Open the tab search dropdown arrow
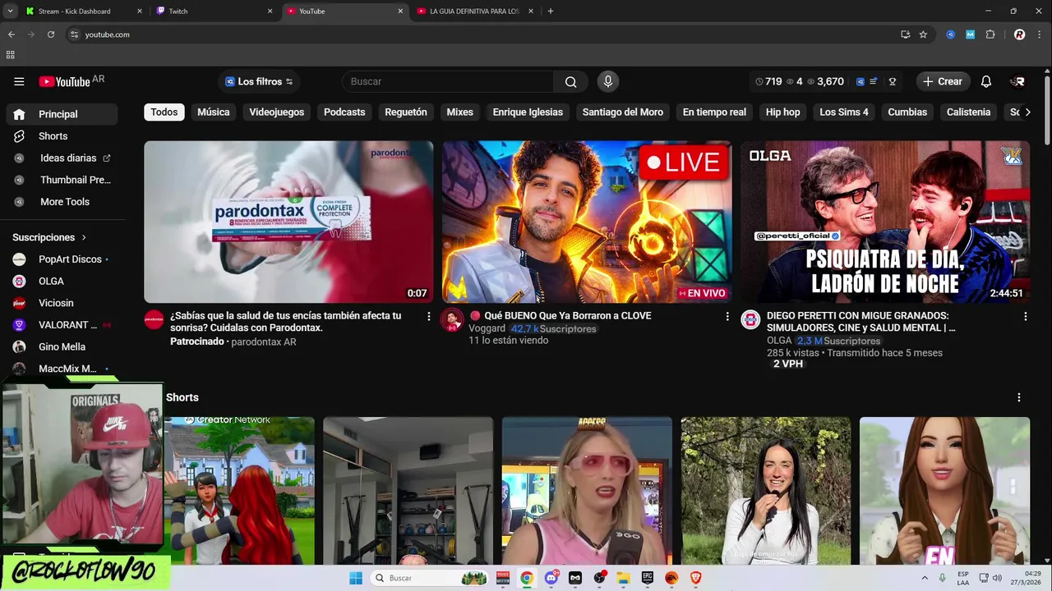The width and height of the screenshot is (1052, 591). pos(10,11)
